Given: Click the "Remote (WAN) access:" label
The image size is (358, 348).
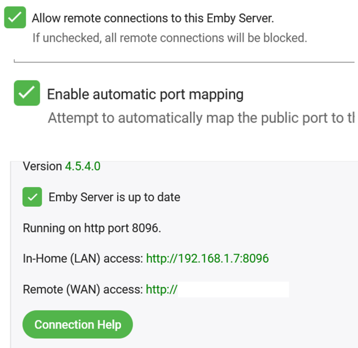Looking at the screenshot, I should [x=82, y=290].
